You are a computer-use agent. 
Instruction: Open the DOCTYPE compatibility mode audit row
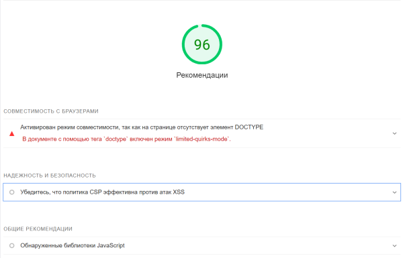201,133
